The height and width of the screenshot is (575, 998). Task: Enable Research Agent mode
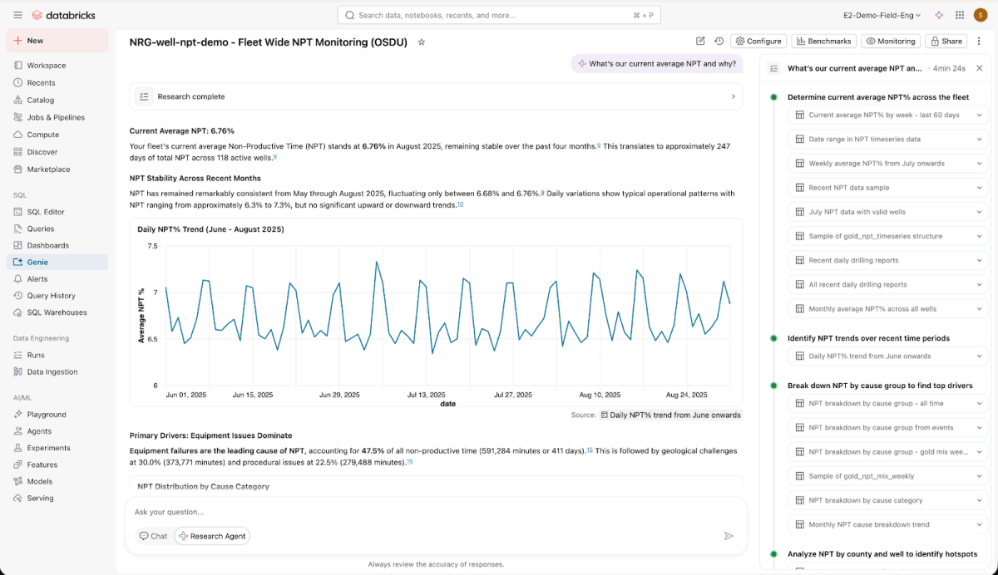[x=212, y=536]
